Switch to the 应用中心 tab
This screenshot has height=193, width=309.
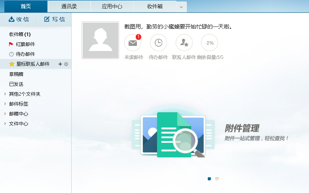click(x=112, y=7)
